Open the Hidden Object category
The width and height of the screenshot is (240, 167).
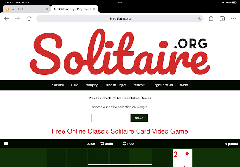[116, 85]
